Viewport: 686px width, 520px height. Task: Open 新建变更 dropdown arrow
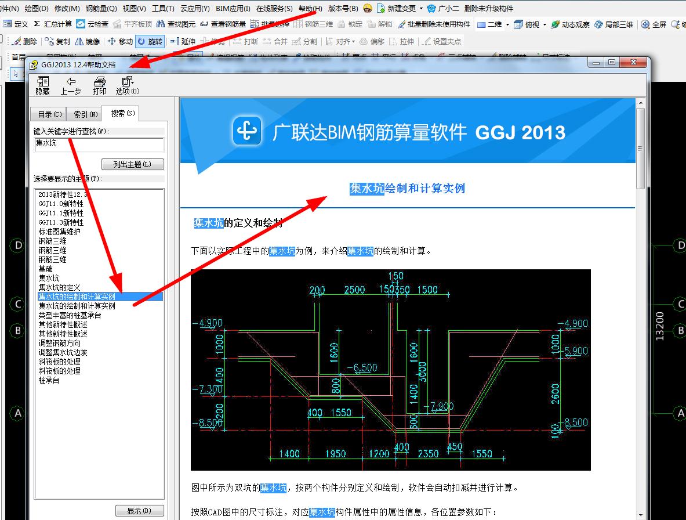[422, 8]
